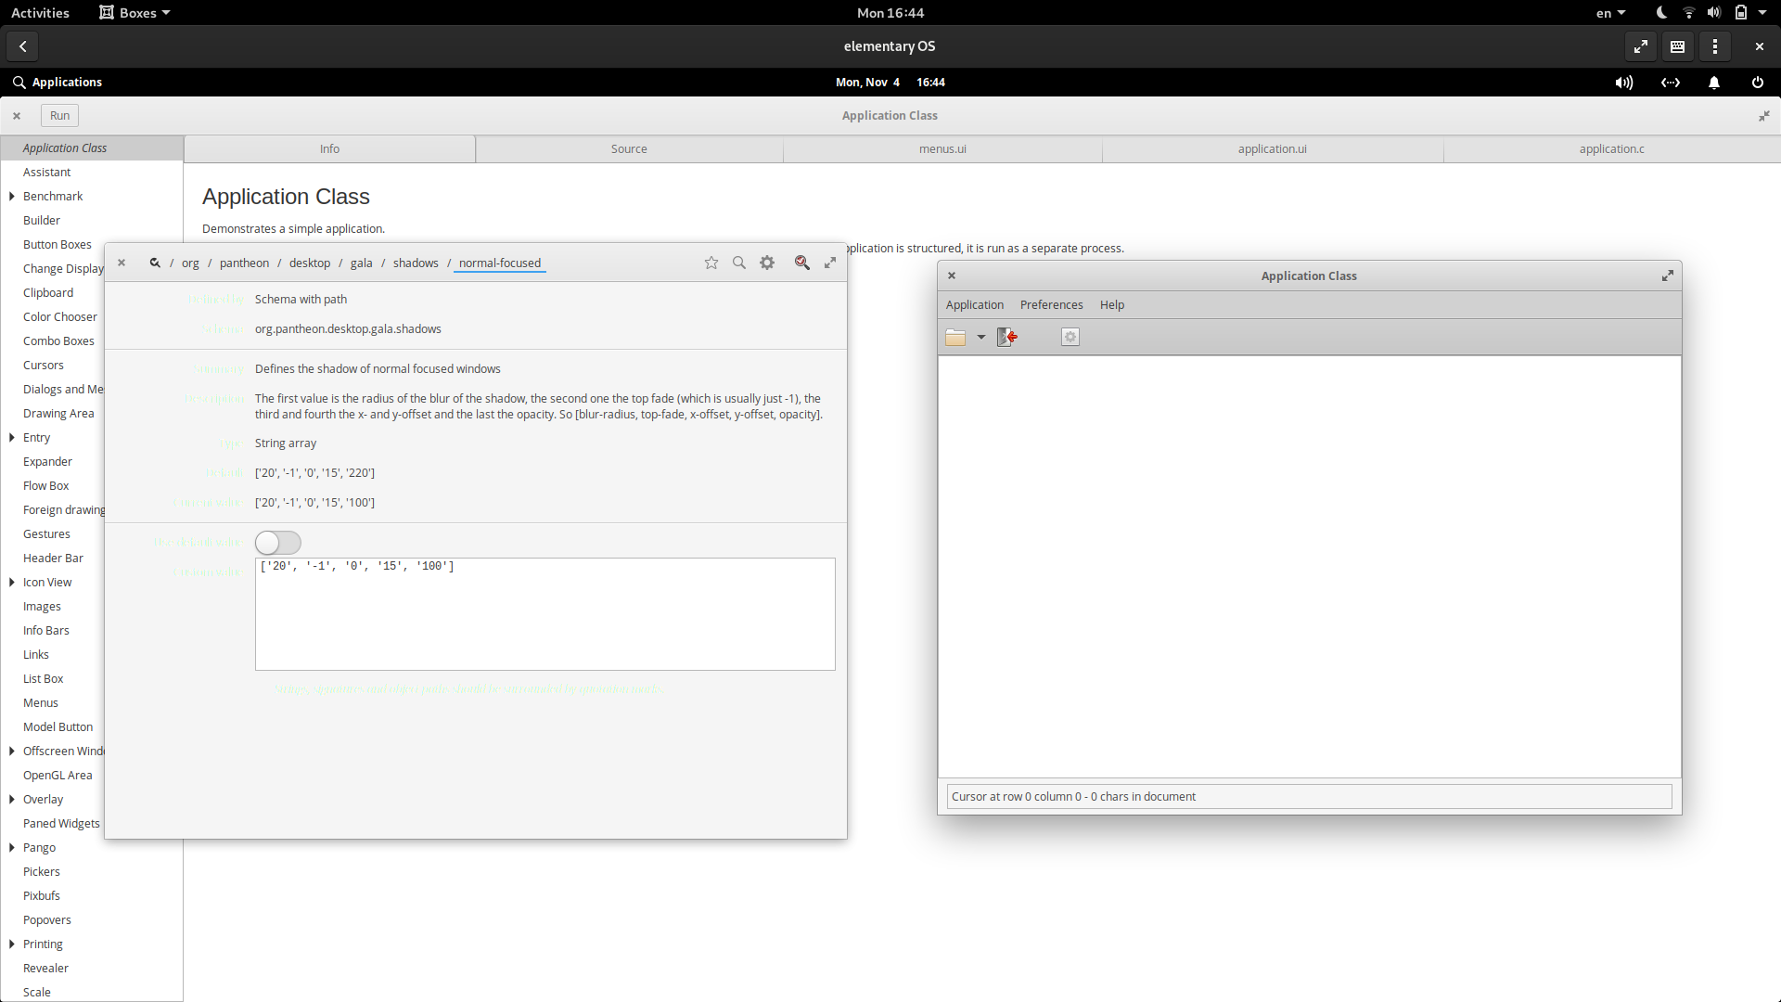The height and width of the screenshot is (1002, 1781).
Task: Navigate to org in the path bar
Action: click(190, 263)
